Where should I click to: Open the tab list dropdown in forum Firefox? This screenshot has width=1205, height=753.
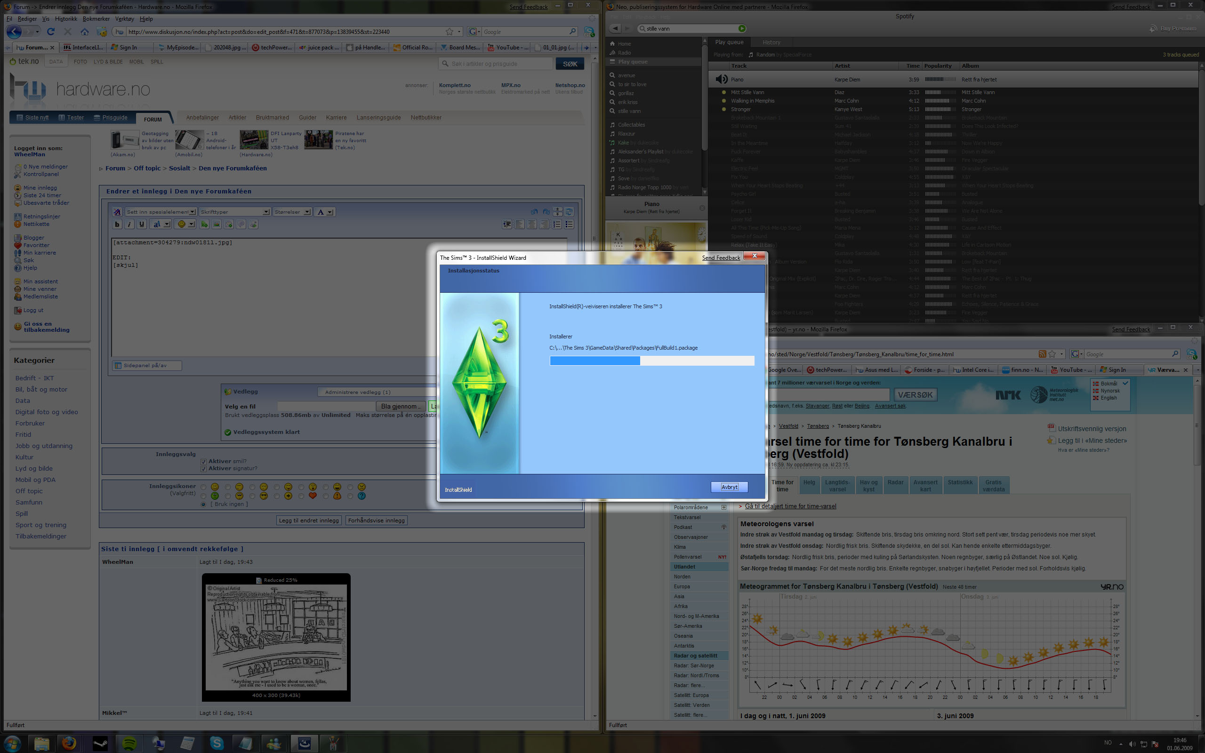coord(595,48)
